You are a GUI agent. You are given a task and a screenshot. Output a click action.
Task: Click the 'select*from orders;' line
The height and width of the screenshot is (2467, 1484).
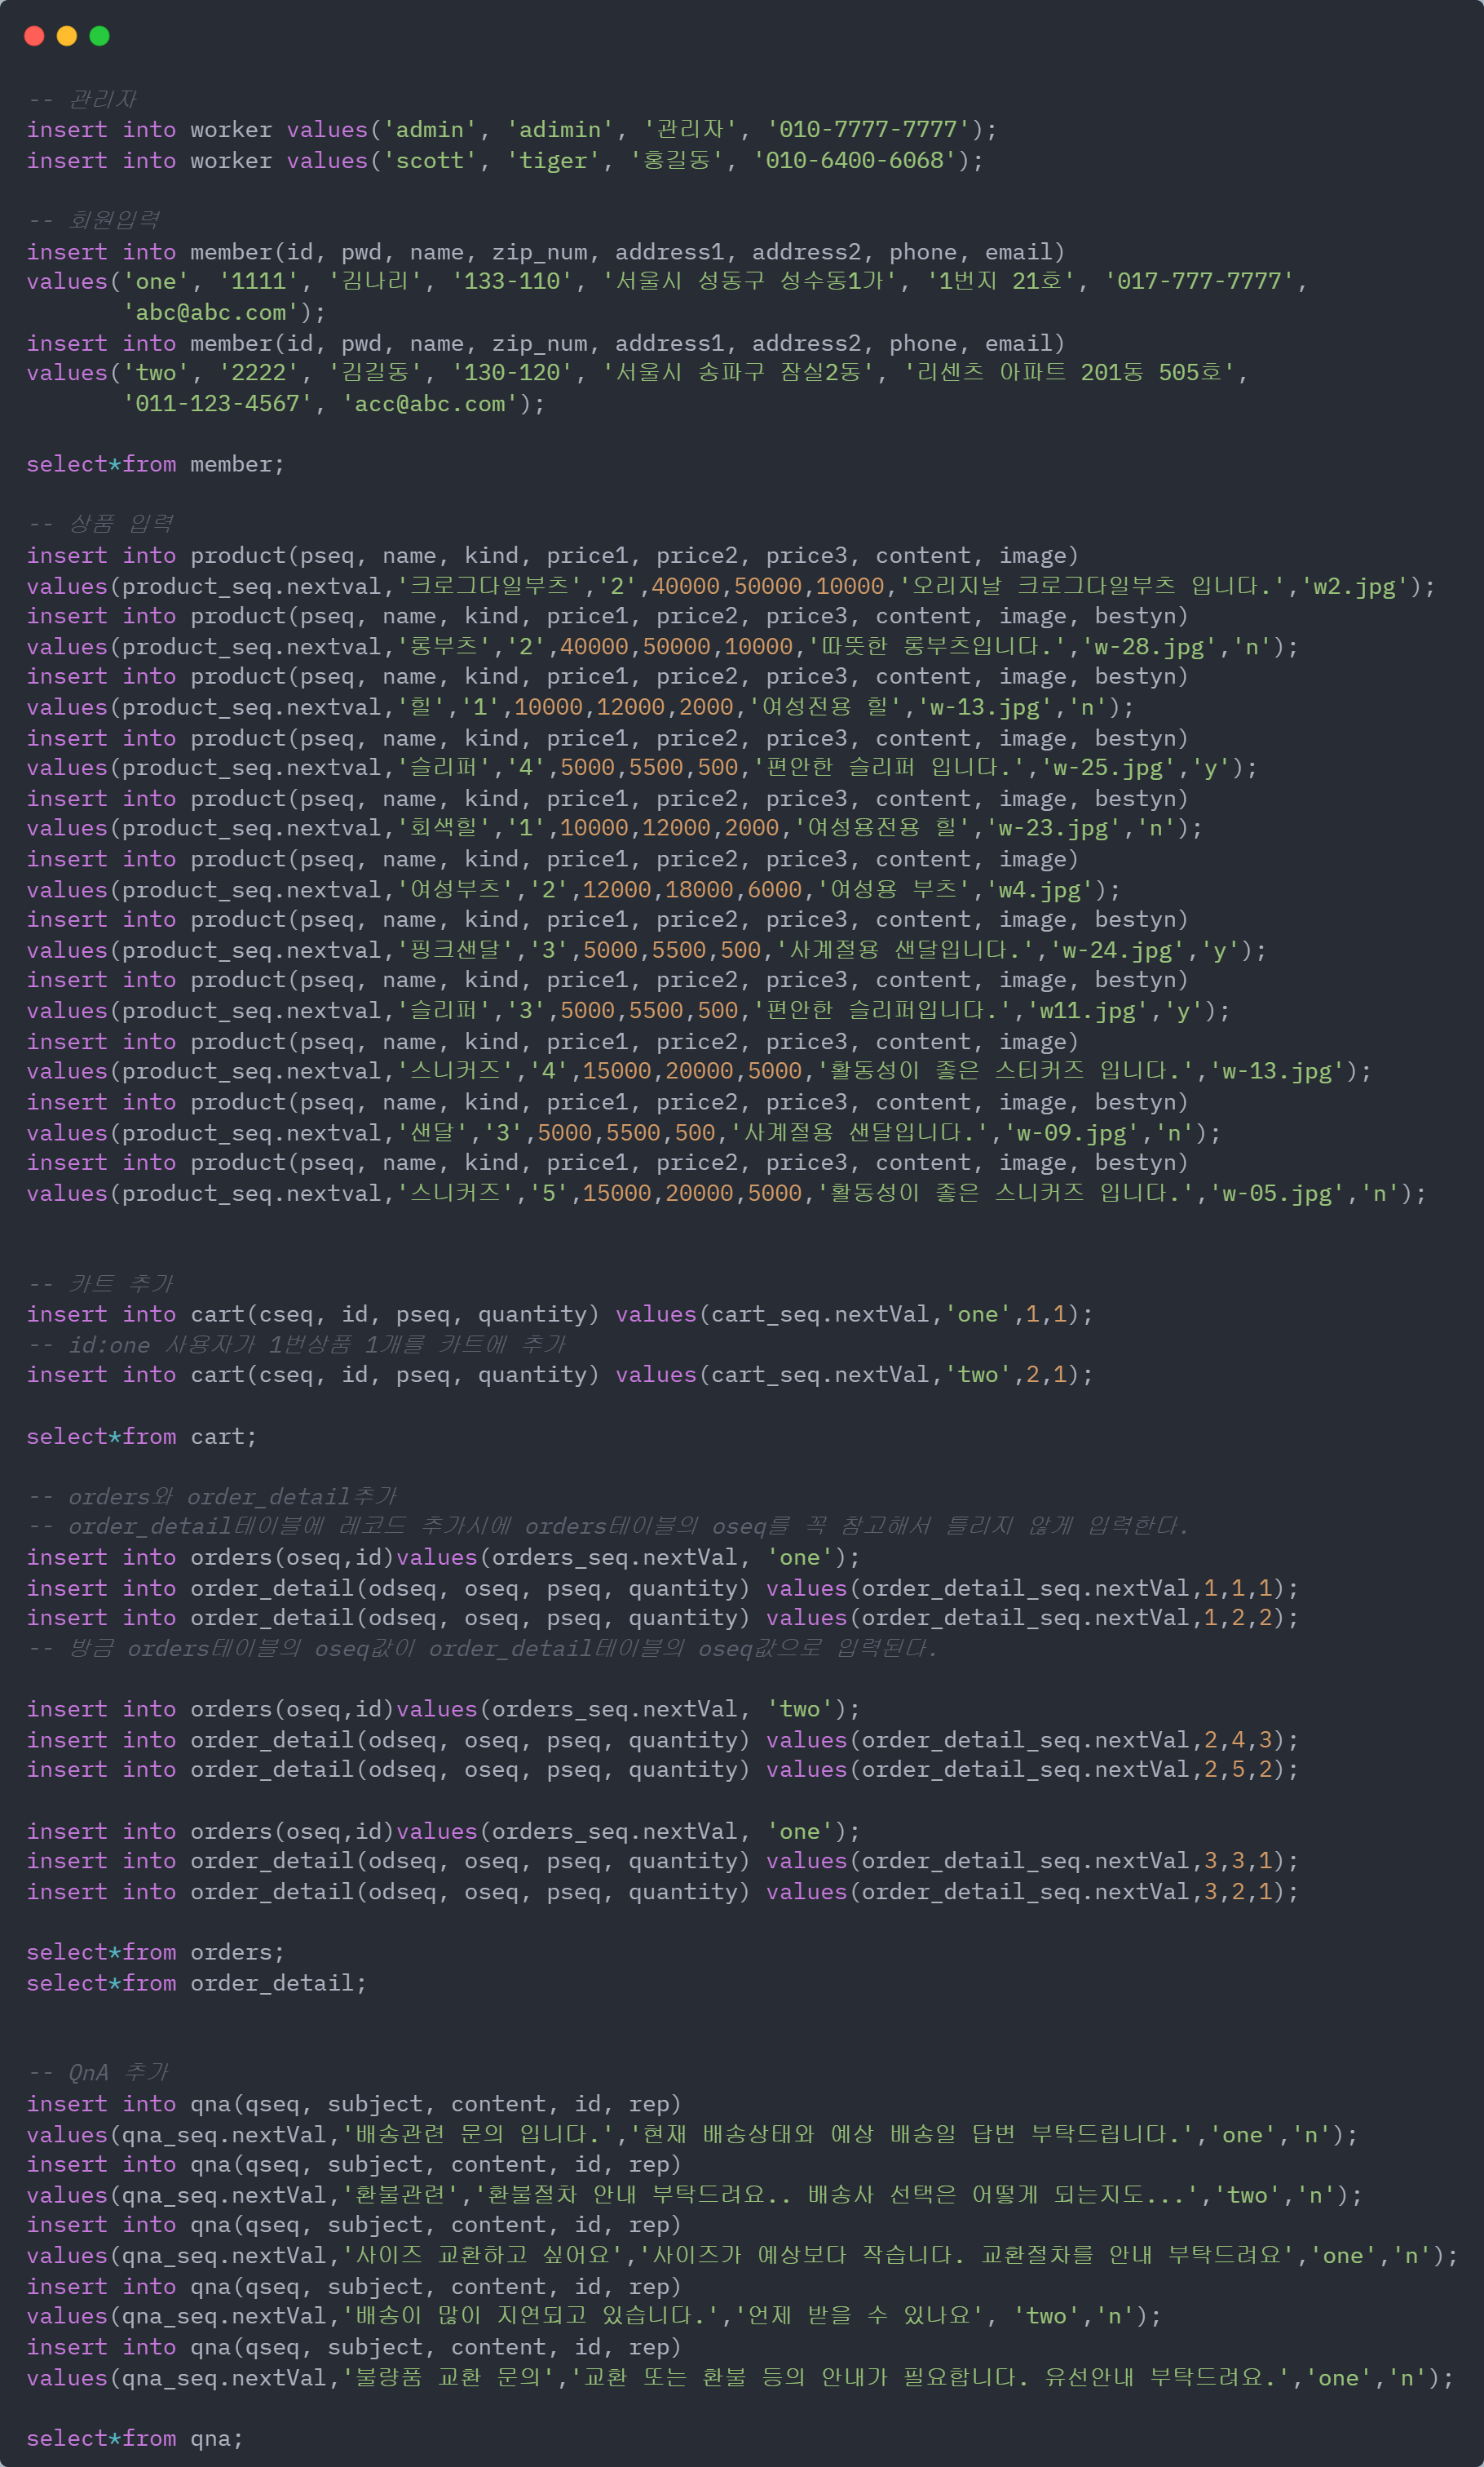click(156, 1951)
